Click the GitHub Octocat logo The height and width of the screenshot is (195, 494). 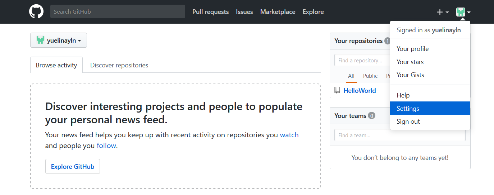tap(36, 12)
